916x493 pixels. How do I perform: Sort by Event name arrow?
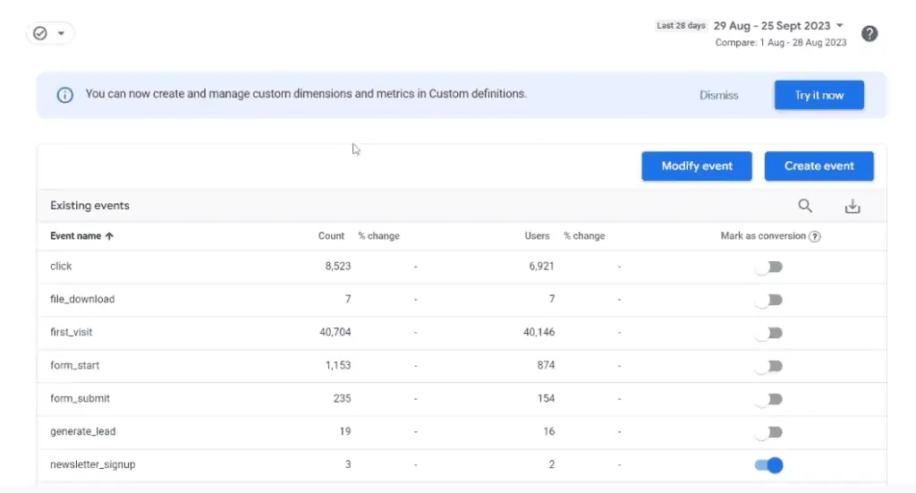tap(109, 236)
